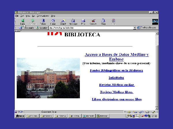Screen dimensions: 173x129
Task: Open Fondos Bibliográficos en la Biblioteca link
Action: [x=116, y=71]
